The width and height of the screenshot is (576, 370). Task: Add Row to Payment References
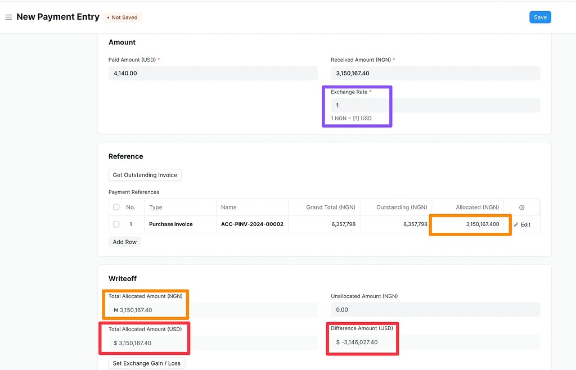pyautogui.click(x=124, y=242)
